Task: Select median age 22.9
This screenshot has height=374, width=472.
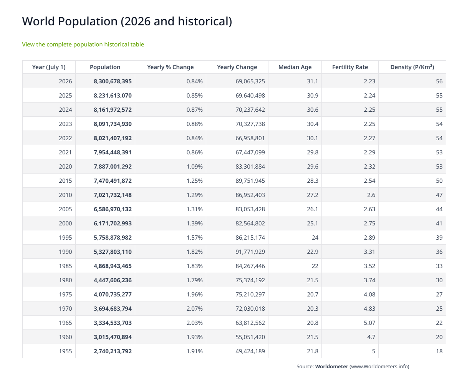Action: [313, 252]
